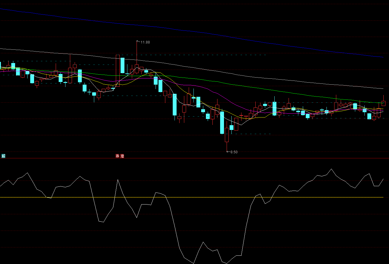Click the red 港 event marker
389x264 pixels.
pos(122,156)
